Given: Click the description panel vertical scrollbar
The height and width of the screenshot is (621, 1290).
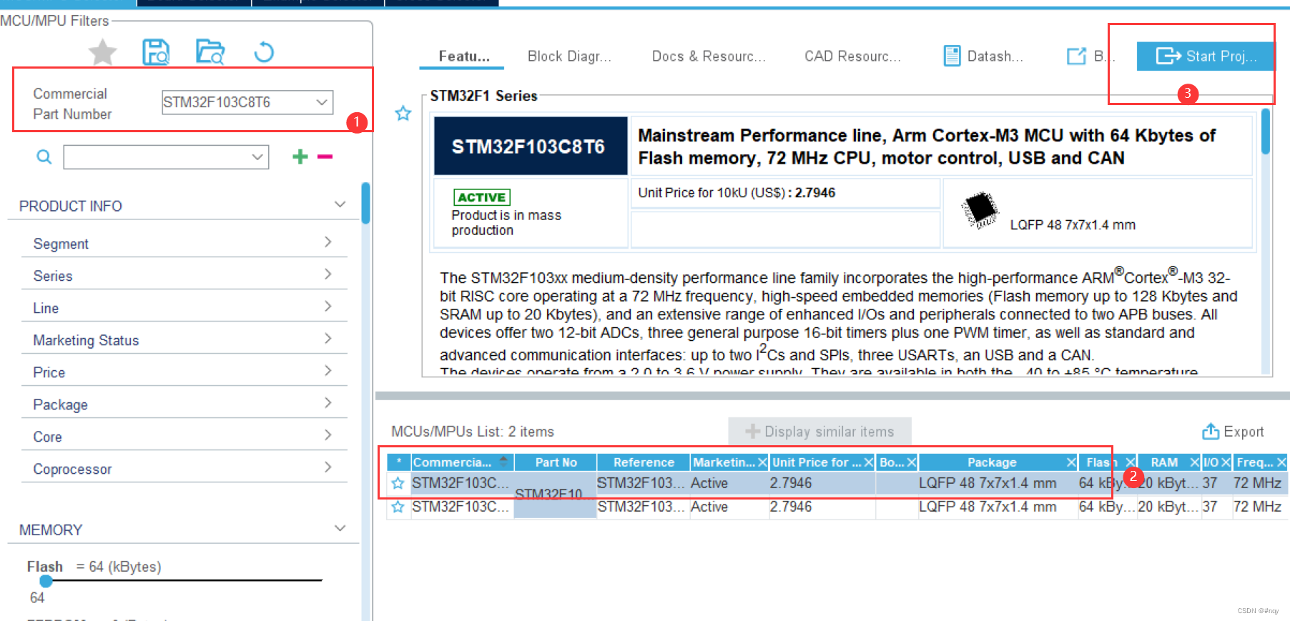Looking at the screenshot, I should [1266, 131].
